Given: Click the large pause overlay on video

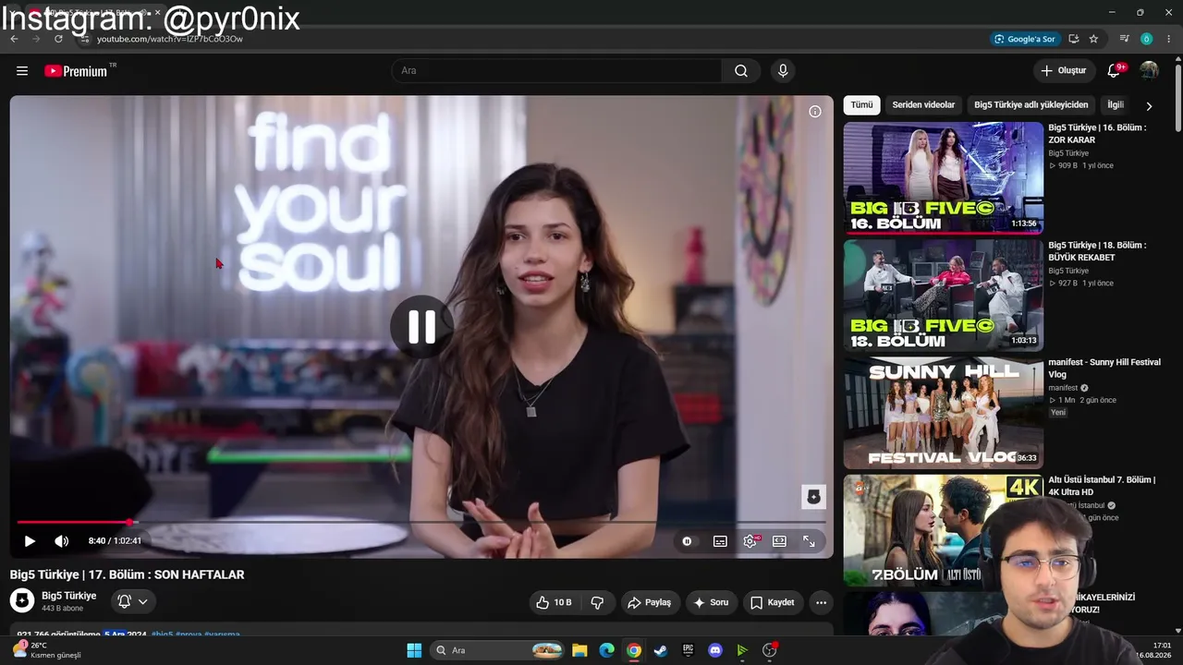Looking at the screenshot, I should (x=421, y=327).
